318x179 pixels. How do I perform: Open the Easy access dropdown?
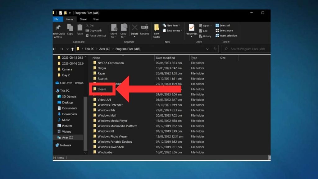click(173, 31)
